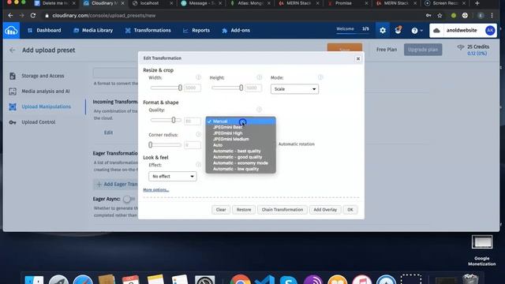Go back using the Add upload preset arrow
This screenshot has width=505, height=284.
(13, 50)
